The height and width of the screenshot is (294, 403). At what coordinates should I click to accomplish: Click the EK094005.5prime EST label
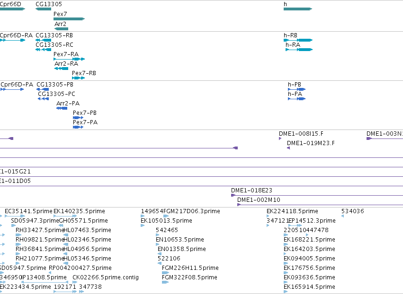click(x=309, y=259)
